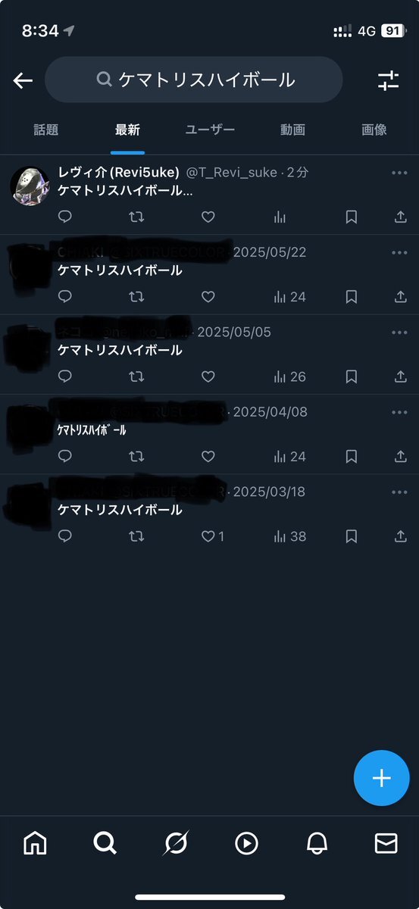Switch to the 画像 tab

pos(374,130)
